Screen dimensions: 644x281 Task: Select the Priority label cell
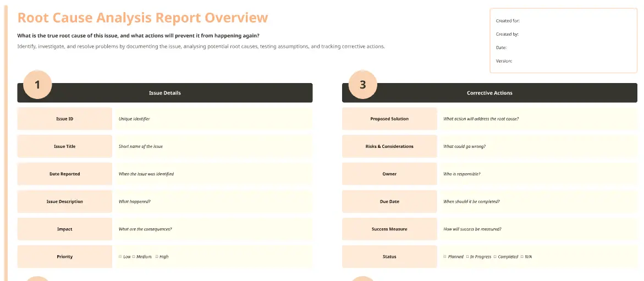[x=64, y=256]
